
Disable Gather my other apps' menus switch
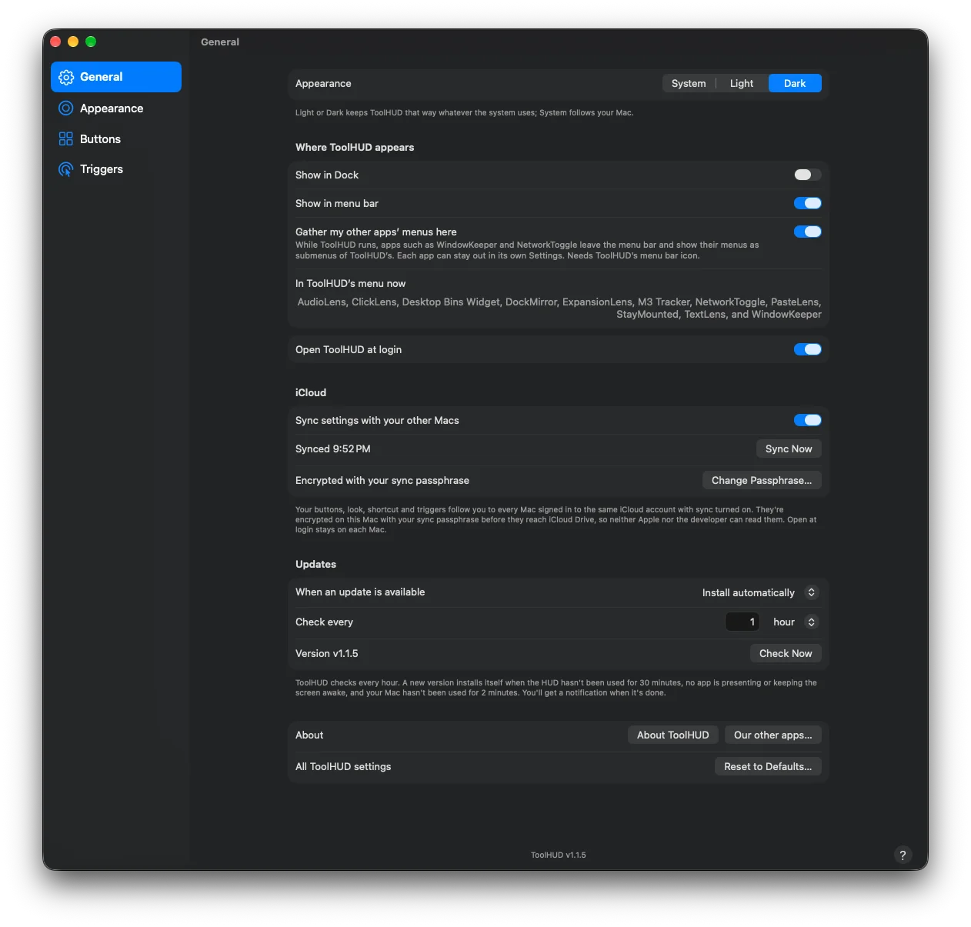click(x=808, y=232)
